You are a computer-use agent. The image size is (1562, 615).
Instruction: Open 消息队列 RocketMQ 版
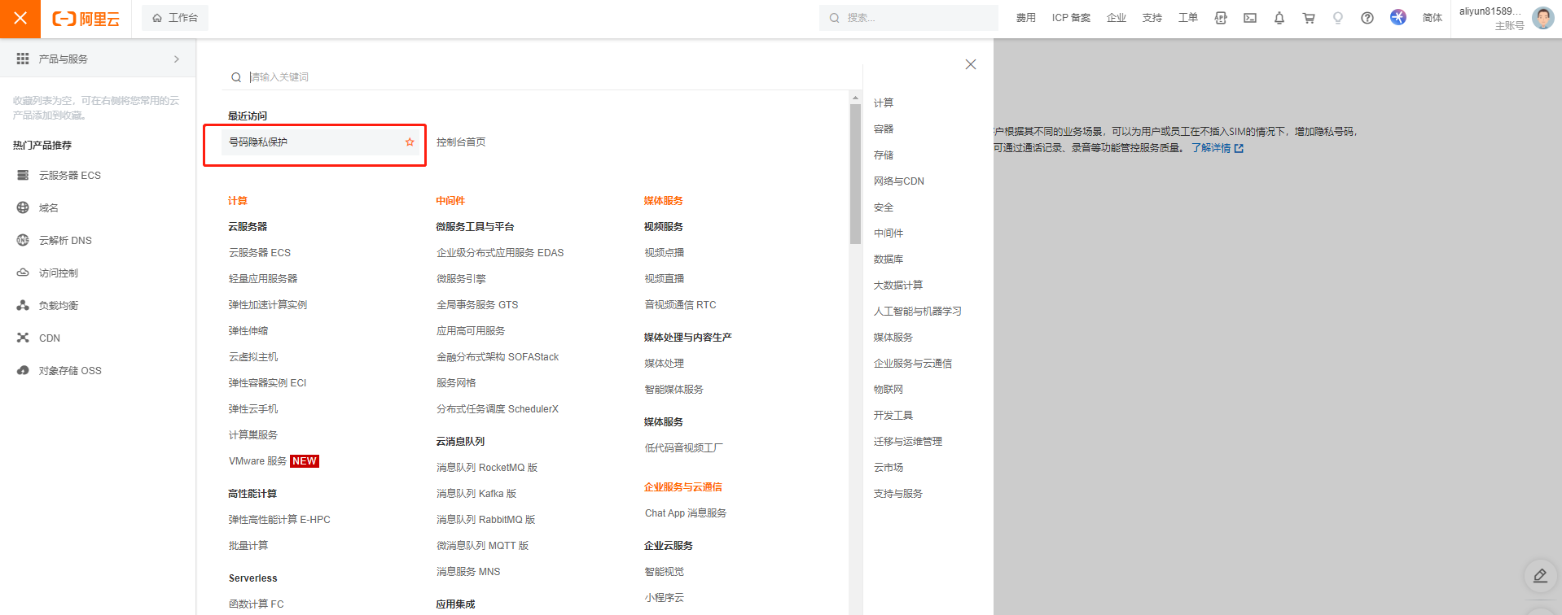tap(487, 468)
